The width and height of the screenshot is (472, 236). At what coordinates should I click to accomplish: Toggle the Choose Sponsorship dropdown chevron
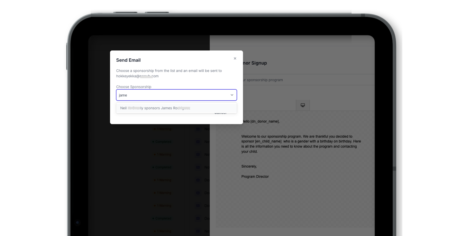coord(232,95)
